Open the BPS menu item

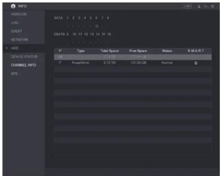pyautogui.click(x=14, y=74)
